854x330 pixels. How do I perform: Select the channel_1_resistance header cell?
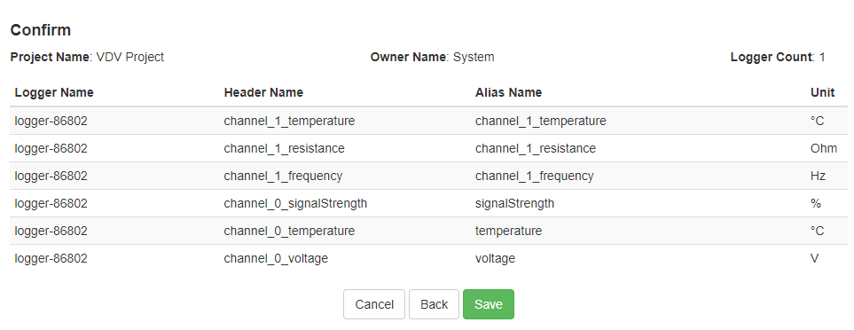285,148
